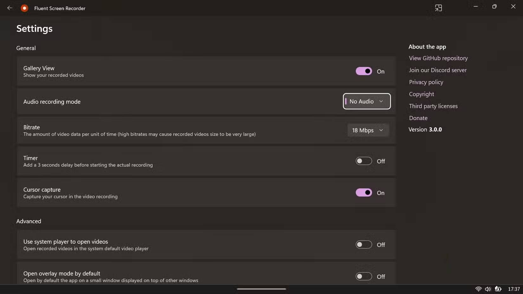523x294 pixels.
Task: Disable Gallery View toggle
Action: click(x=364, y=71)
